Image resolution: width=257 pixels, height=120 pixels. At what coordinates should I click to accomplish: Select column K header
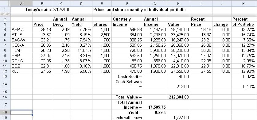pyautogui.click(x=243, y=4)
